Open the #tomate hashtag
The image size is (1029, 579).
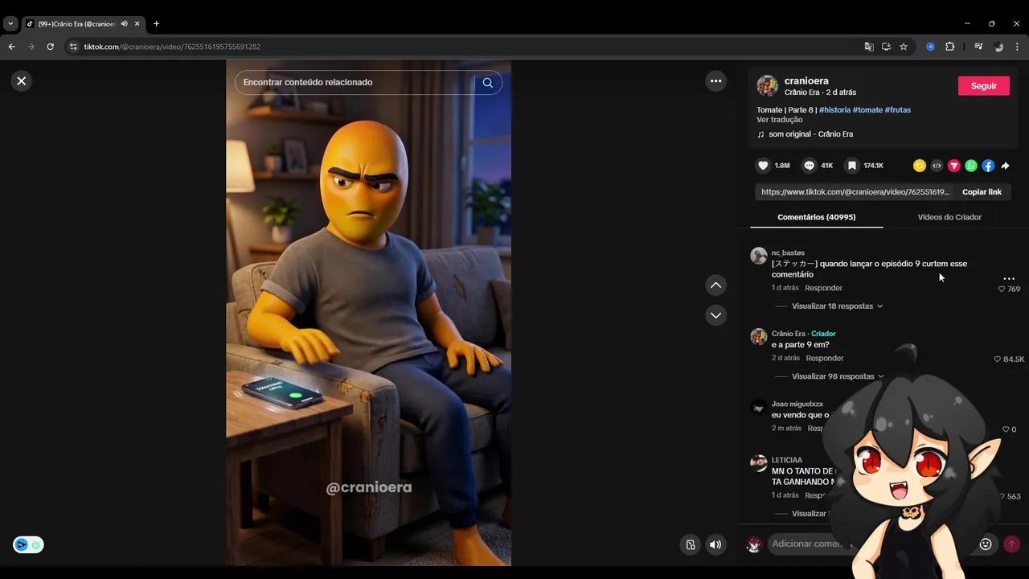867,109
